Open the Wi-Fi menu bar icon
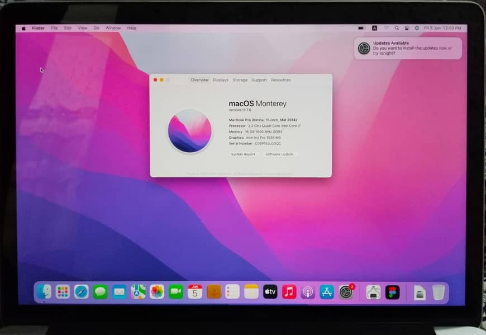 (x=387, y=28)
